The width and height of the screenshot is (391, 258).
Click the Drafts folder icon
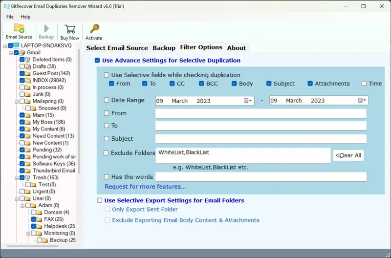[28, 66]
